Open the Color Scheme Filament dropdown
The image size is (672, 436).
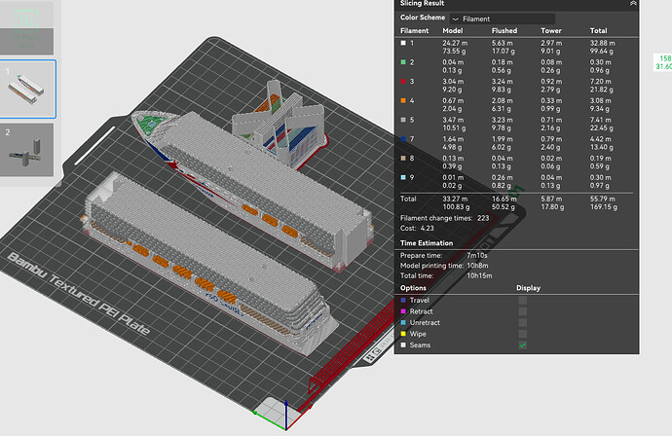pos(503,18)
